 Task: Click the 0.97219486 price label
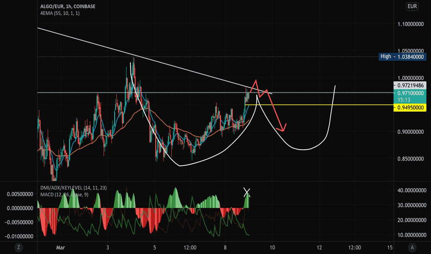tap(410, 85)
